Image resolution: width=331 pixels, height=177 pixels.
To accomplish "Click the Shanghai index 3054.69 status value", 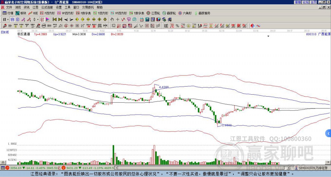I will pyautogui.click(x=16, y=168).
